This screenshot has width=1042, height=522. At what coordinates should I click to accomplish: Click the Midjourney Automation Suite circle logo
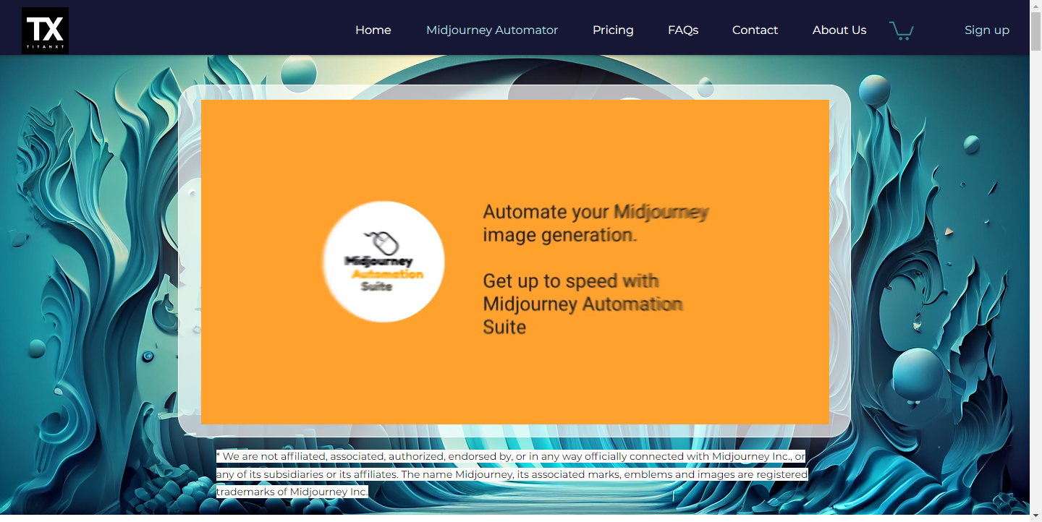point(384,262)
